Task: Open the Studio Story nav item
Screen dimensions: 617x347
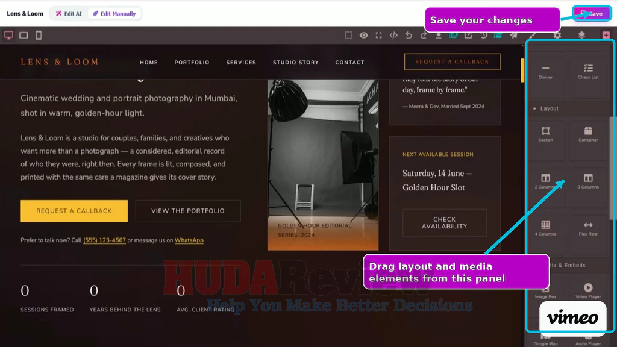Action: [x=296, y=63]
